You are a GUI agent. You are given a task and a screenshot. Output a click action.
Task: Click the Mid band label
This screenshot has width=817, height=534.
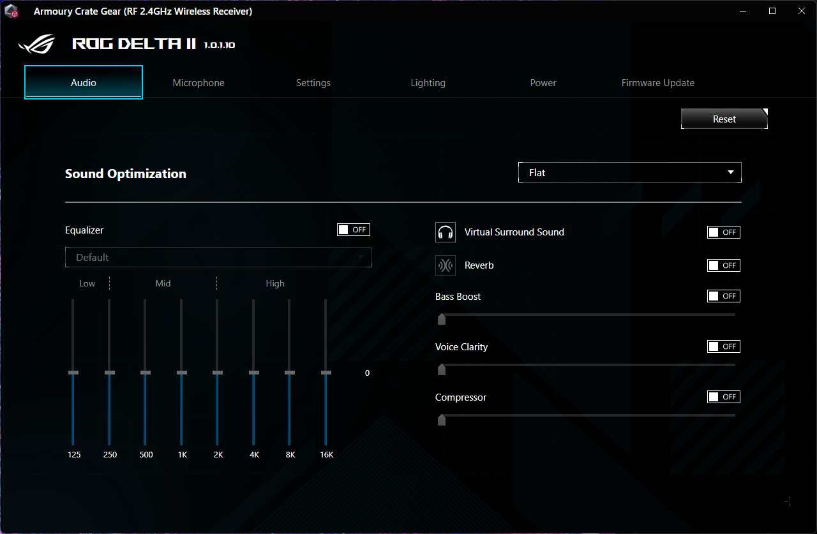tap(163, 283)
